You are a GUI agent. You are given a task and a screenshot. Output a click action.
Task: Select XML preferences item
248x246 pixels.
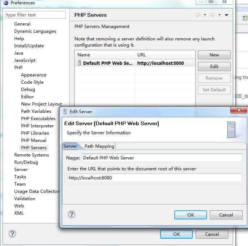pos(19,213)
